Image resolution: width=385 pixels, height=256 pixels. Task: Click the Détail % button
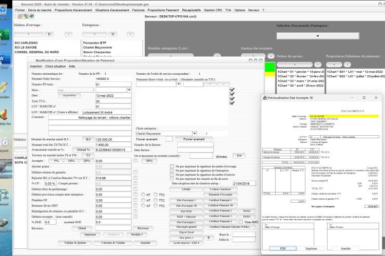[83, 150]
